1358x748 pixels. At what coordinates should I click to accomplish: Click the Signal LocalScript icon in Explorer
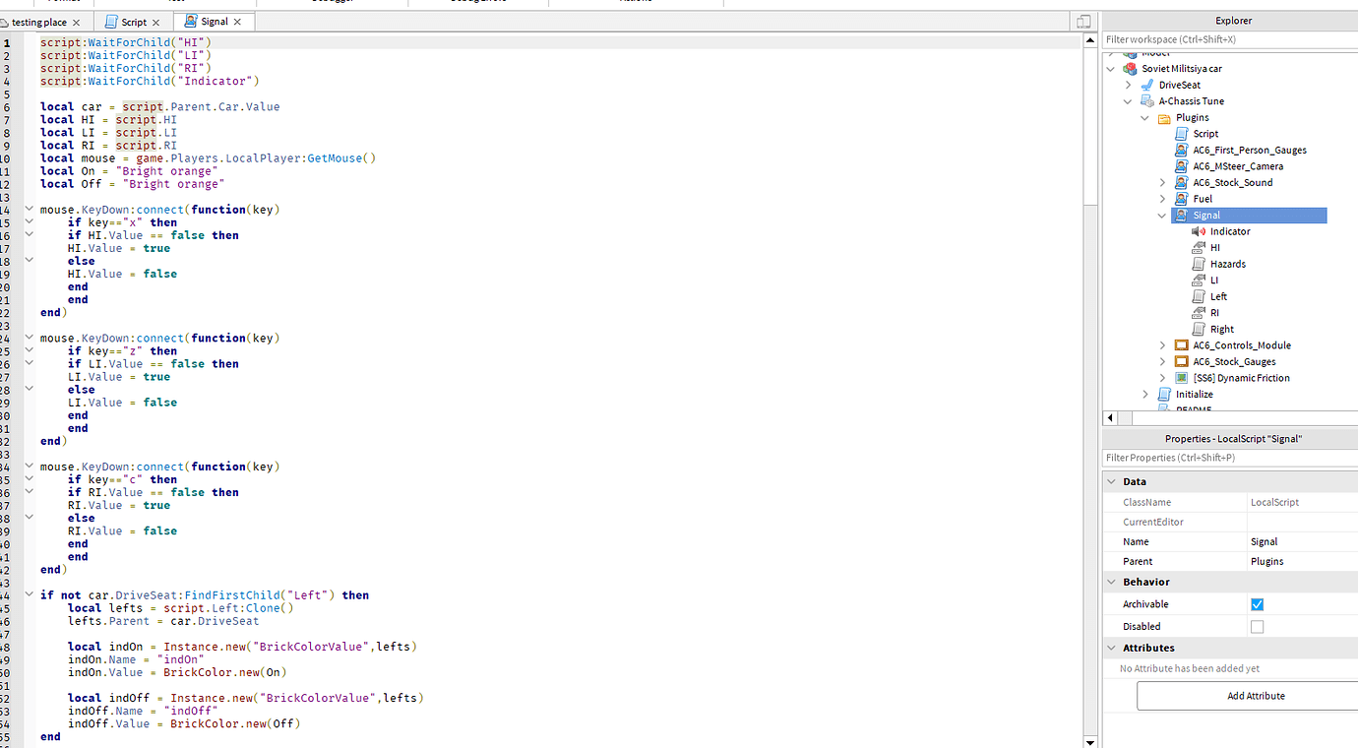1182,215
